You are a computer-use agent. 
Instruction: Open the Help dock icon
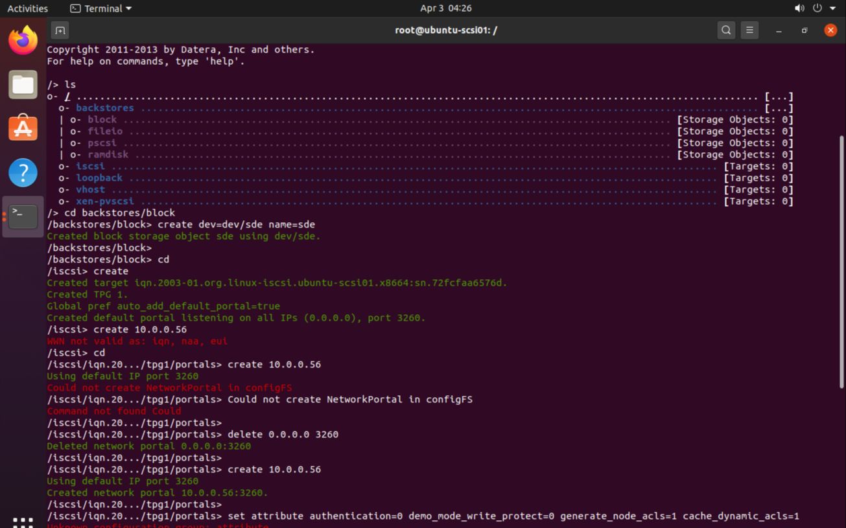[23, 172]
